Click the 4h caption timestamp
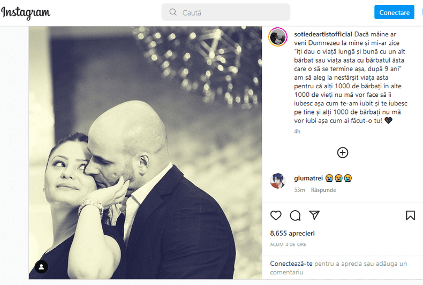Viewport: 423px width, 285px height. point(297,132)
